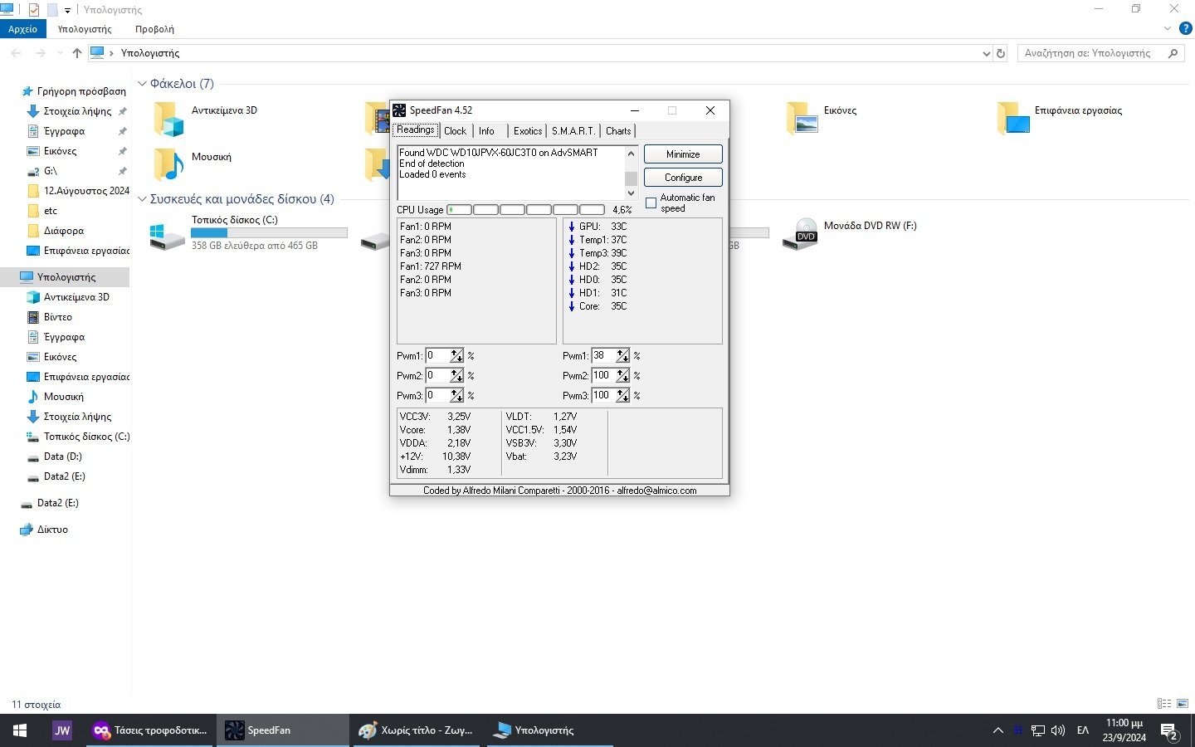
Task: Click the right-column Pwm1 field showing 38
Action: [603, 355]
